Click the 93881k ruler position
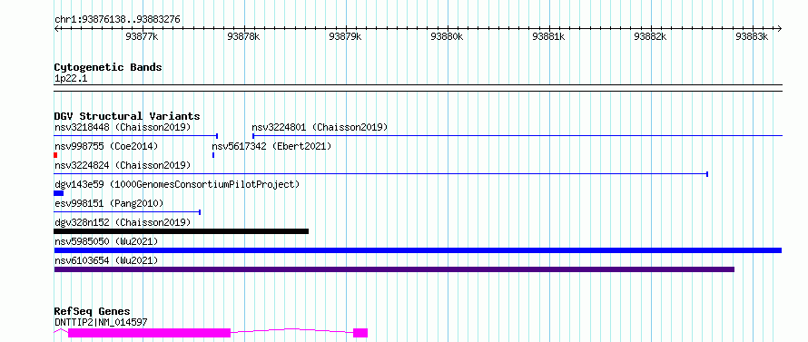This screenshot has height=342, width=808. pyautogui.click(x=548, y=36)
